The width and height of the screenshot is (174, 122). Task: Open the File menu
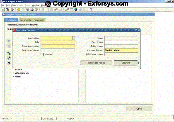3,5
